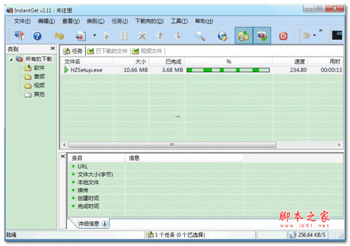350x246 pixels.
Task: Click the first toolbar icon with globe and arrow
Action: tap(19, 36)
